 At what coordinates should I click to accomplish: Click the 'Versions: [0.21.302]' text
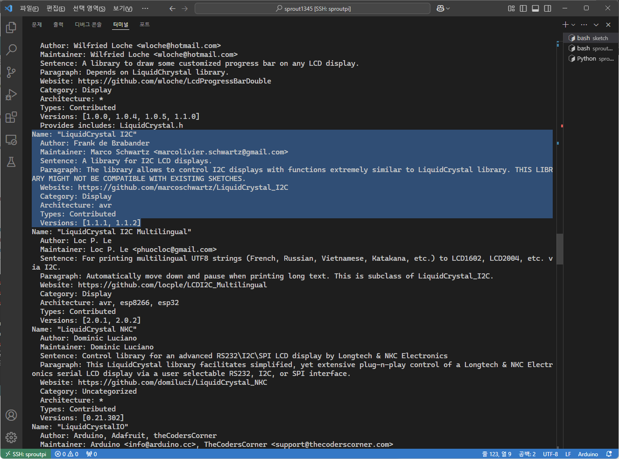pyautogui.click(x=82, y=418)
